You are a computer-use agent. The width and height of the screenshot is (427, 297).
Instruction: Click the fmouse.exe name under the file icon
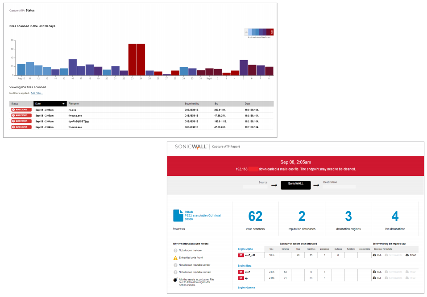(x=179, y=229)
